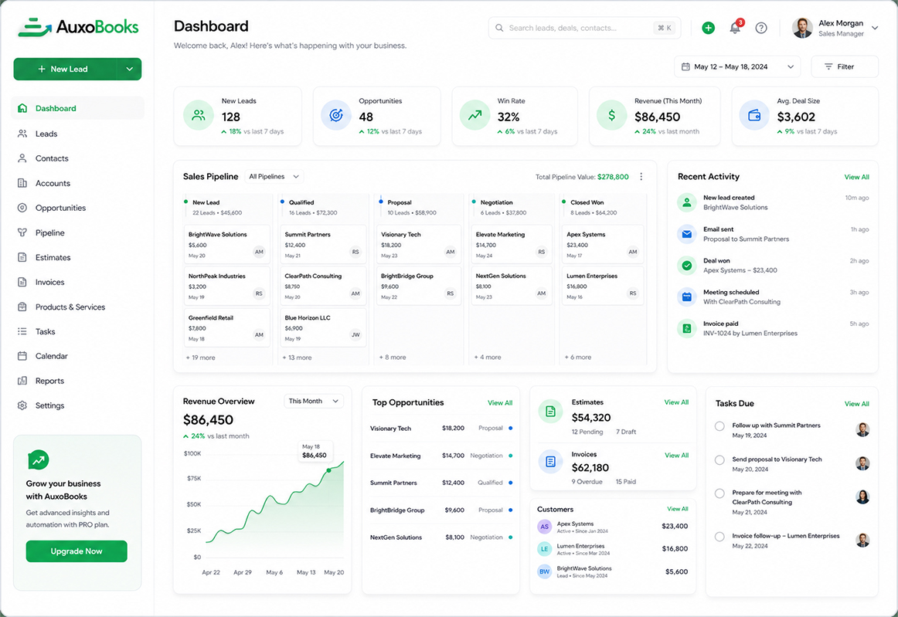The image size is (898, 617).
Task: Open the notifications bell
Action: (735, 28)
